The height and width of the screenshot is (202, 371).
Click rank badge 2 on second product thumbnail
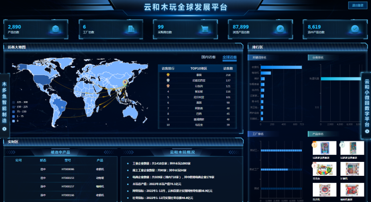(342, 144)
